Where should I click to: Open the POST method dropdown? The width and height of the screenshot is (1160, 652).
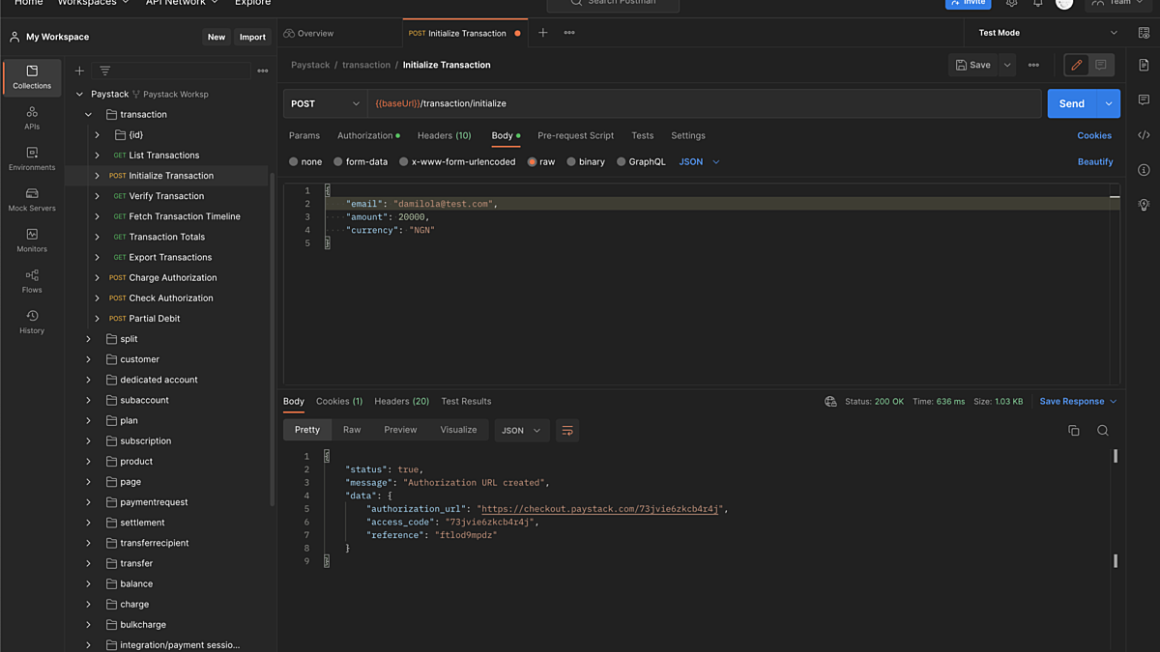tap(325, 103)
